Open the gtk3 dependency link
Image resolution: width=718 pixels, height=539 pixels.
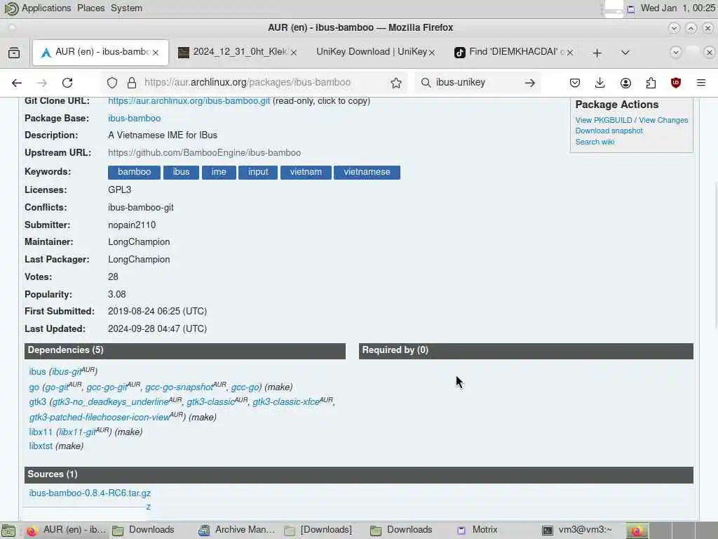[x=38, y=402]
